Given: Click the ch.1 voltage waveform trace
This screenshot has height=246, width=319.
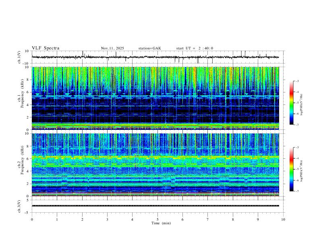Looking at the screenshot, I should [x=155, y=57].
